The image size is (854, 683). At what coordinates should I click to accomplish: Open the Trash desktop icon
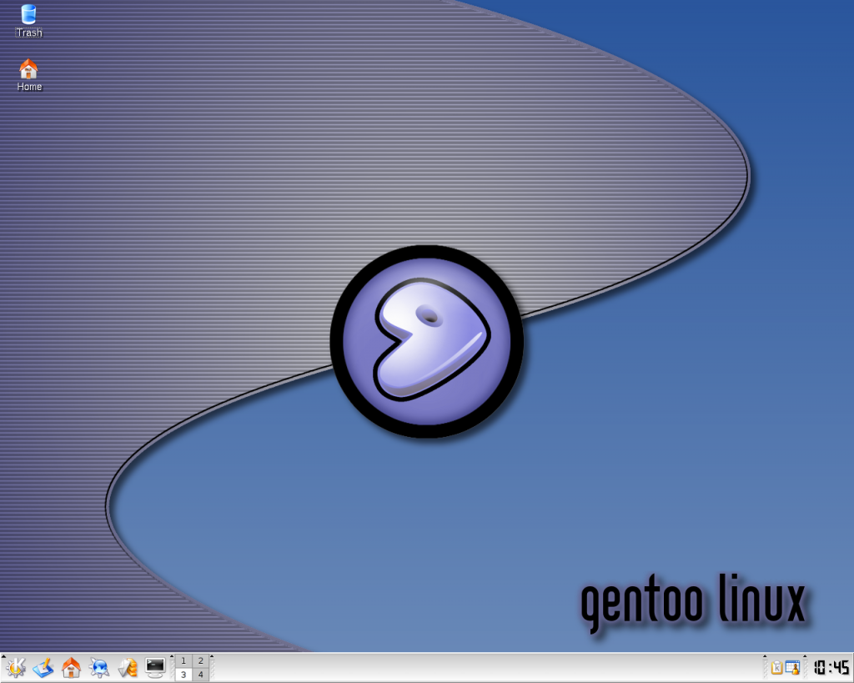click(29, 14)
